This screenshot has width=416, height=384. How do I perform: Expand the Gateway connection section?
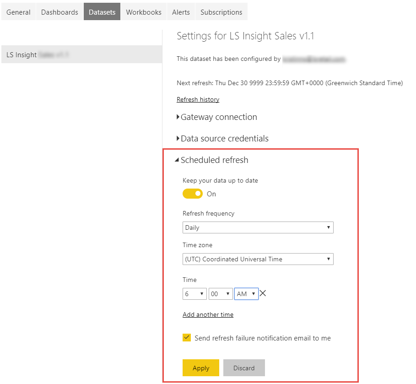(x=218, y=117)
